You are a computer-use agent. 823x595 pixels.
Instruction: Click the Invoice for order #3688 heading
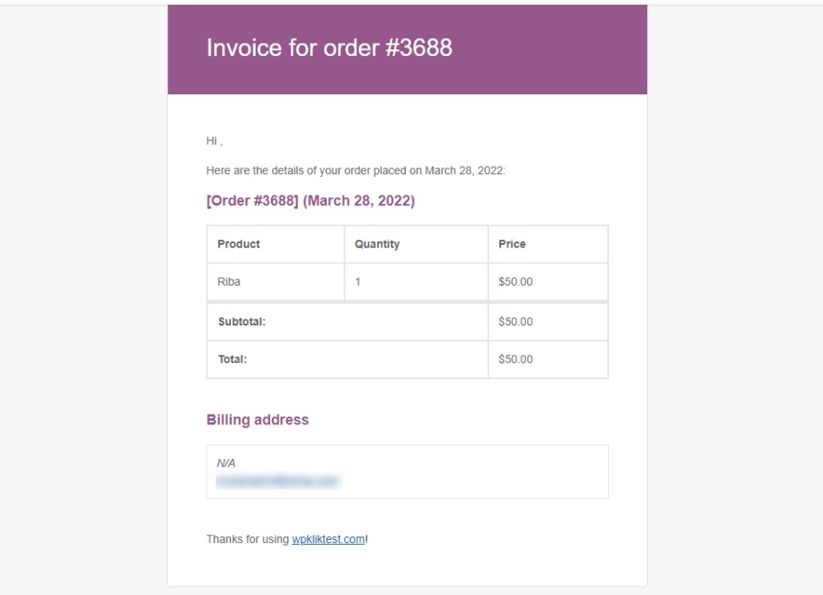[x=329, y=48]
